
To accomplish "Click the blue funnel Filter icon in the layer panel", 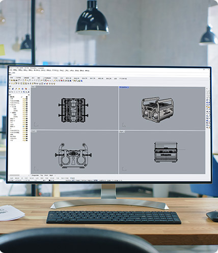I will [x=24, y=92].
